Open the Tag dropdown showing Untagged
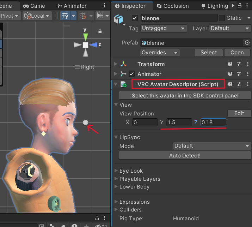This screenshot has height=227, width=252. coord(164,28)
